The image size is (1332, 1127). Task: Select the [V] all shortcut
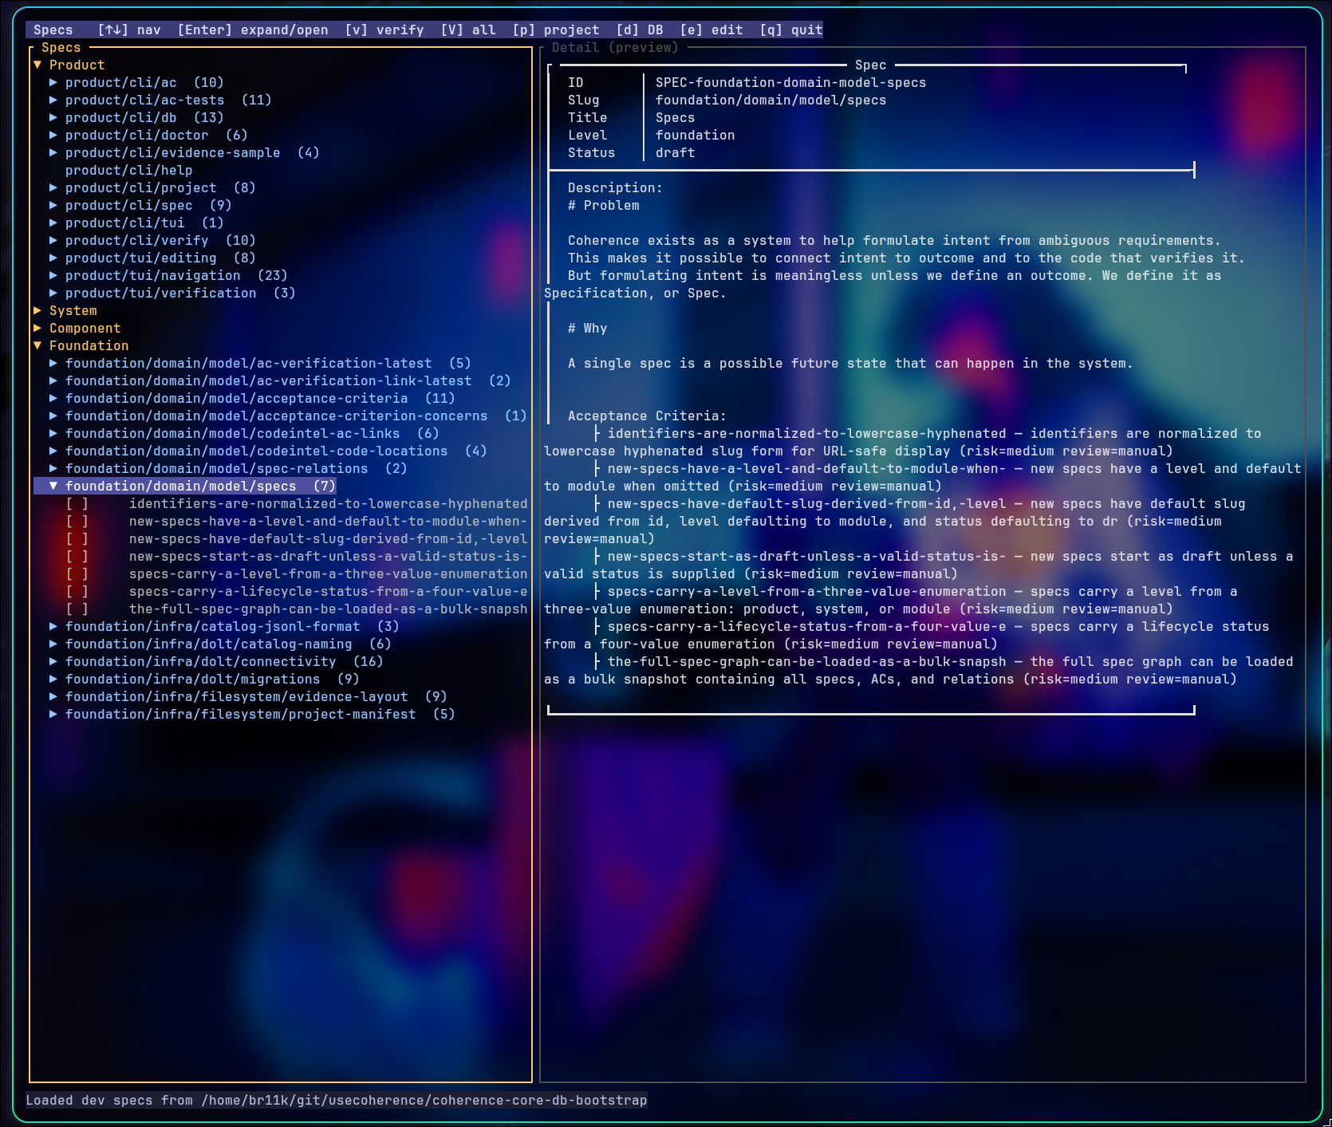468,30
